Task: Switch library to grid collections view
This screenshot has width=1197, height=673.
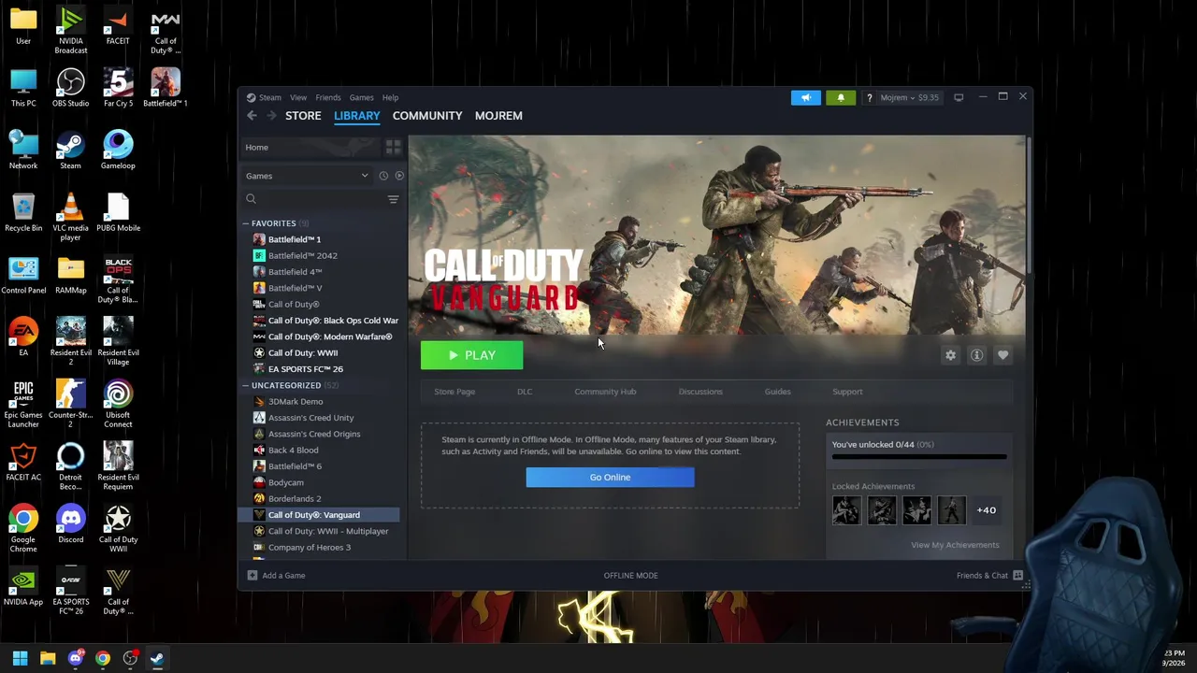Action: (393, 148)
